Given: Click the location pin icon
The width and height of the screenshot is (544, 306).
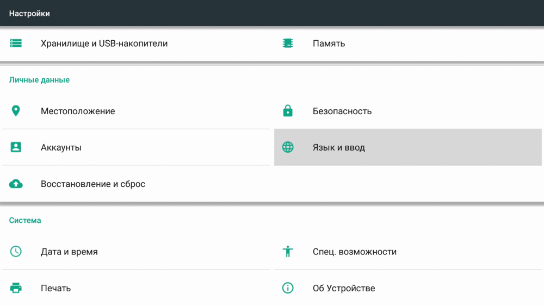Looking at the screenshot, I should pyautogui.click(x=16, y=111).
